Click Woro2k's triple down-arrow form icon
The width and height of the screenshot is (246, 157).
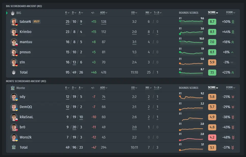tap(233, 137)
